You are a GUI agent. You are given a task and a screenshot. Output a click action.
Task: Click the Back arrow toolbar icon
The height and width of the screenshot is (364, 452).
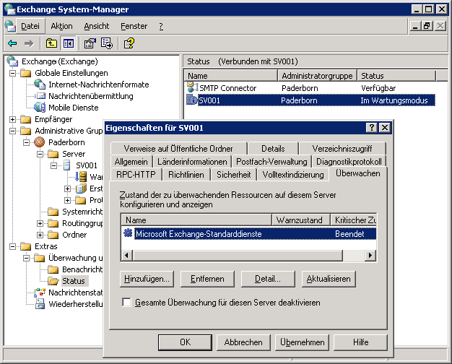click(12, 43)
